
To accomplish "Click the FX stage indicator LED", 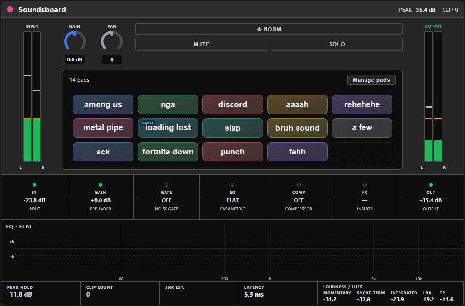I will (365, 185).
